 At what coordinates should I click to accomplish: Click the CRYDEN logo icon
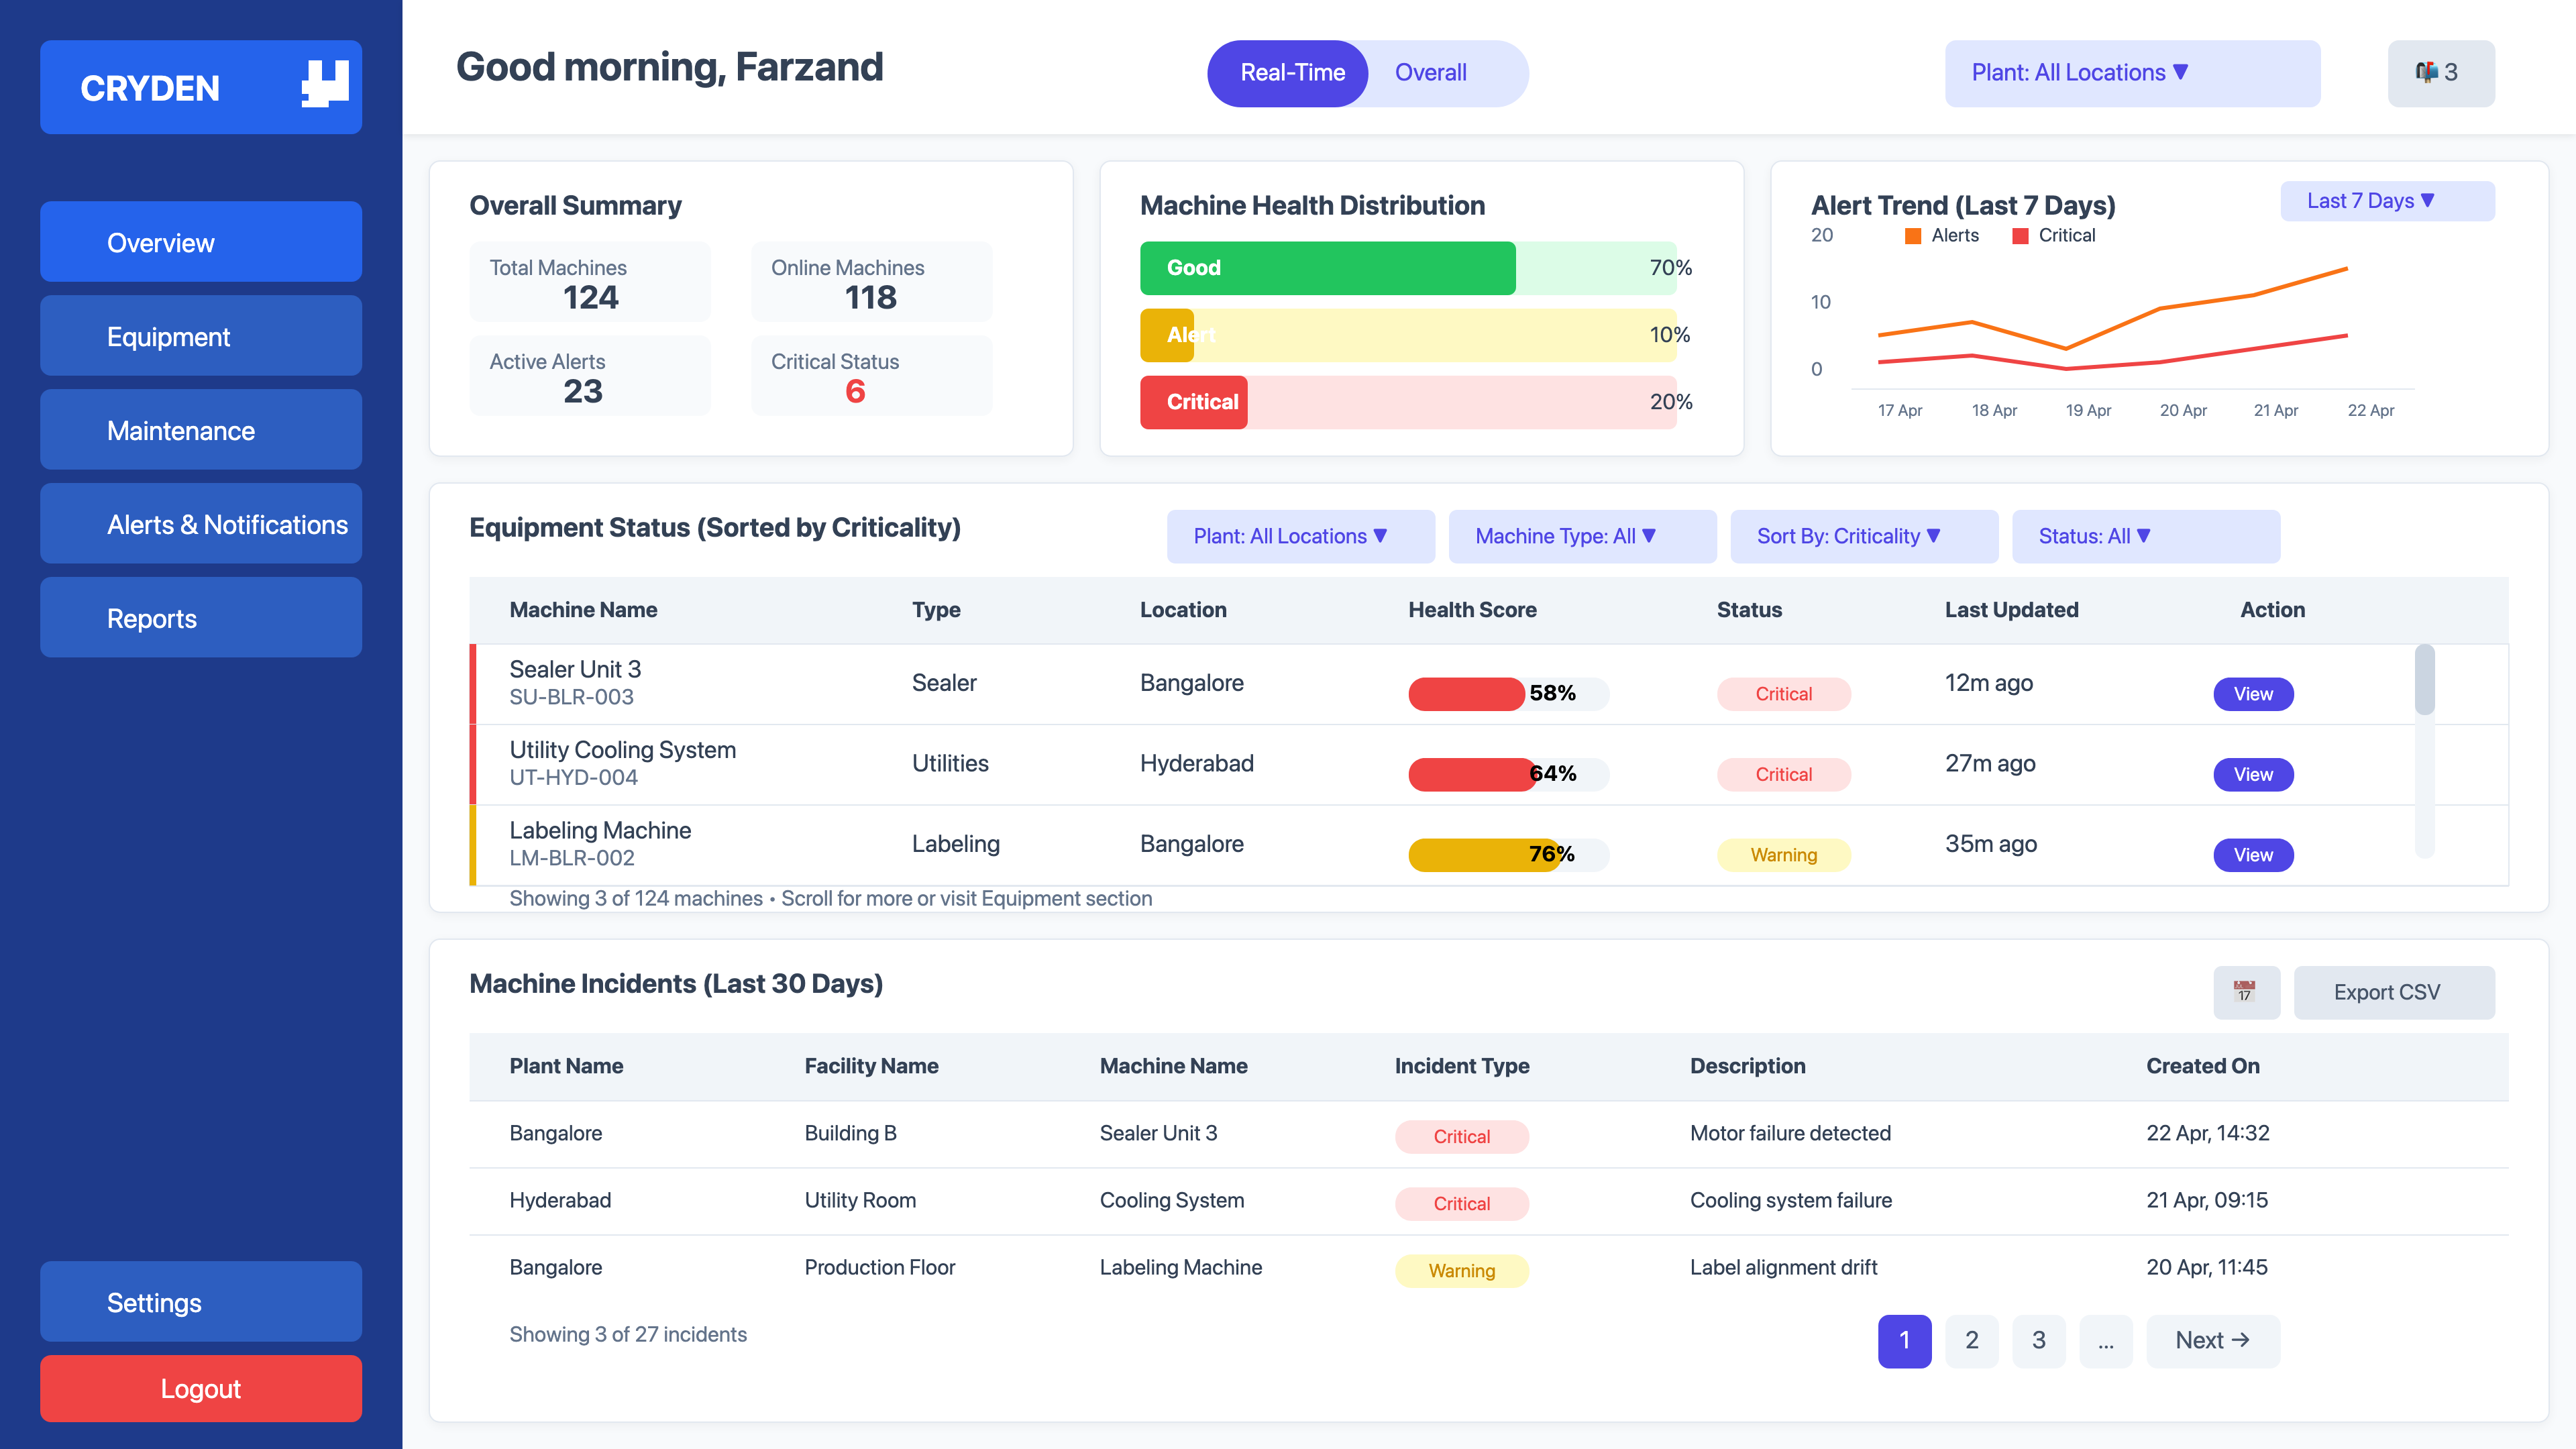tap(325, 84)
